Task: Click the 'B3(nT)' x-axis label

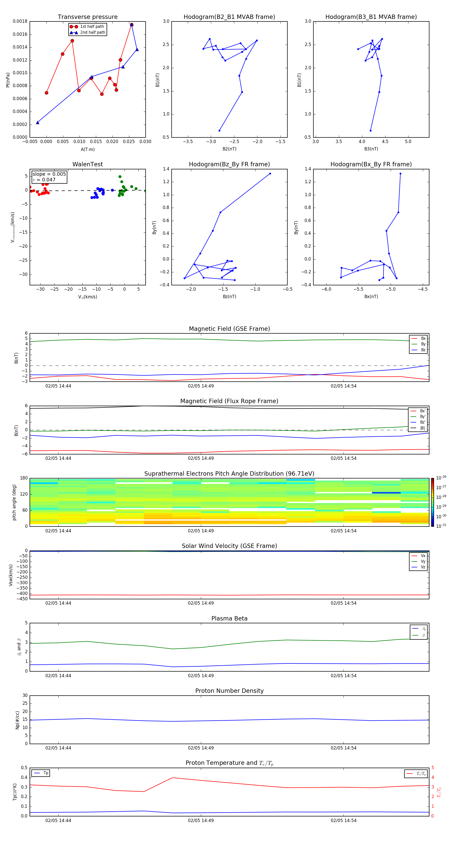Action: [371, 149]
